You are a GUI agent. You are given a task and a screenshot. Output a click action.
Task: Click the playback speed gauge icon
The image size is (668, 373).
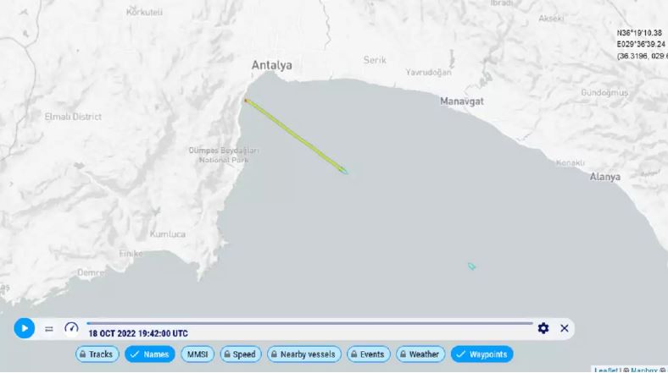coord(71,328)
